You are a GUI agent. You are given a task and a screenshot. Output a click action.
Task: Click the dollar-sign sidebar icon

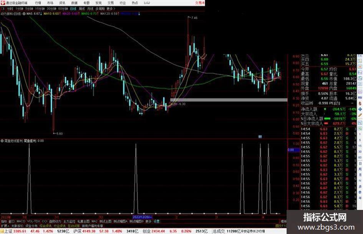pyautogui.click(x=360, y=103)
